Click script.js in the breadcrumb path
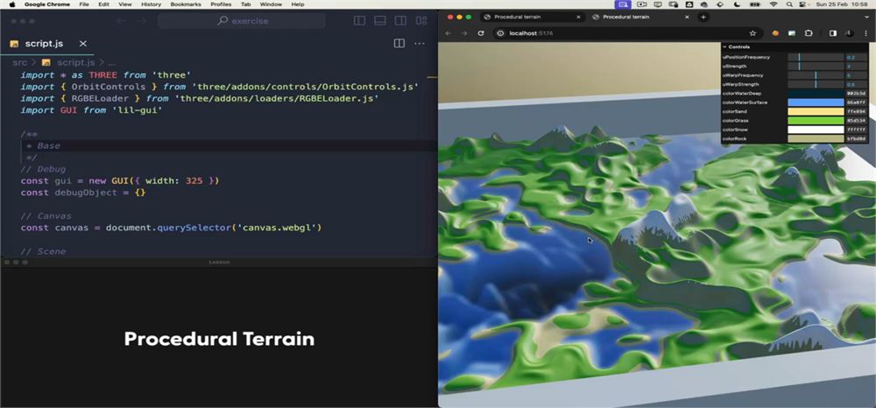The image size is (876, 408). tap(76, 62)
